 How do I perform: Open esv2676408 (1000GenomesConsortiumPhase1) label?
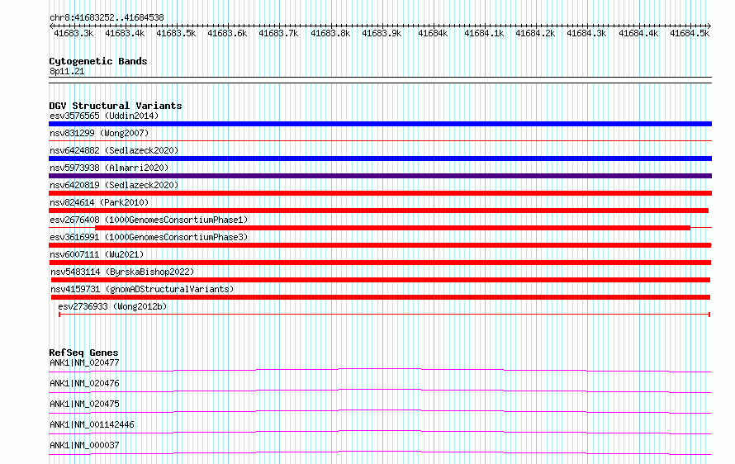(149, 220)
